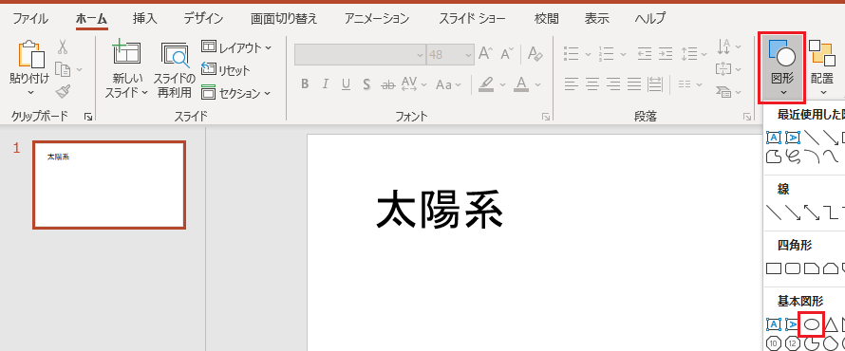
Task: Decrease the list indent level
Action: (644, 54)
